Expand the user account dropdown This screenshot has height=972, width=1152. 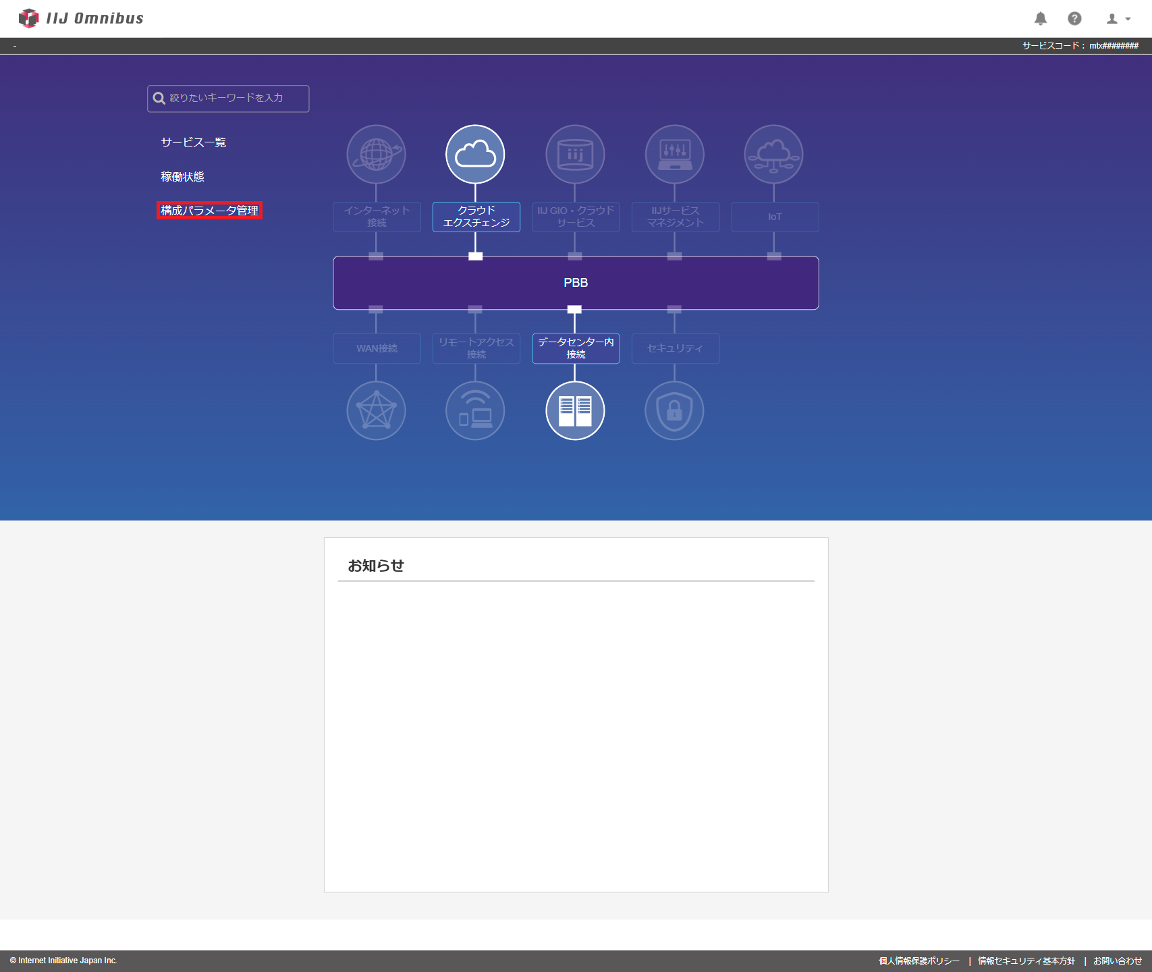coord(1118,19)
